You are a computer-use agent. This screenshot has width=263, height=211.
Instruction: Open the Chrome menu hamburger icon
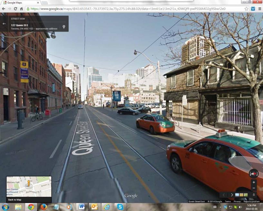click(x=259, y=9)
